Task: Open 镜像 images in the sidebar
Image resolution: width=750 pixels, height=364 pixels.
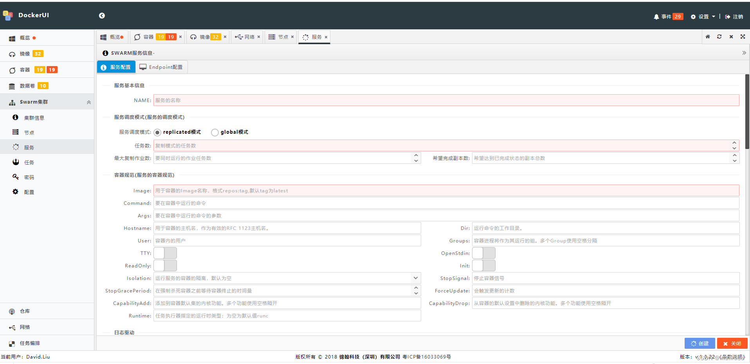Action: [x=47, y=54]
